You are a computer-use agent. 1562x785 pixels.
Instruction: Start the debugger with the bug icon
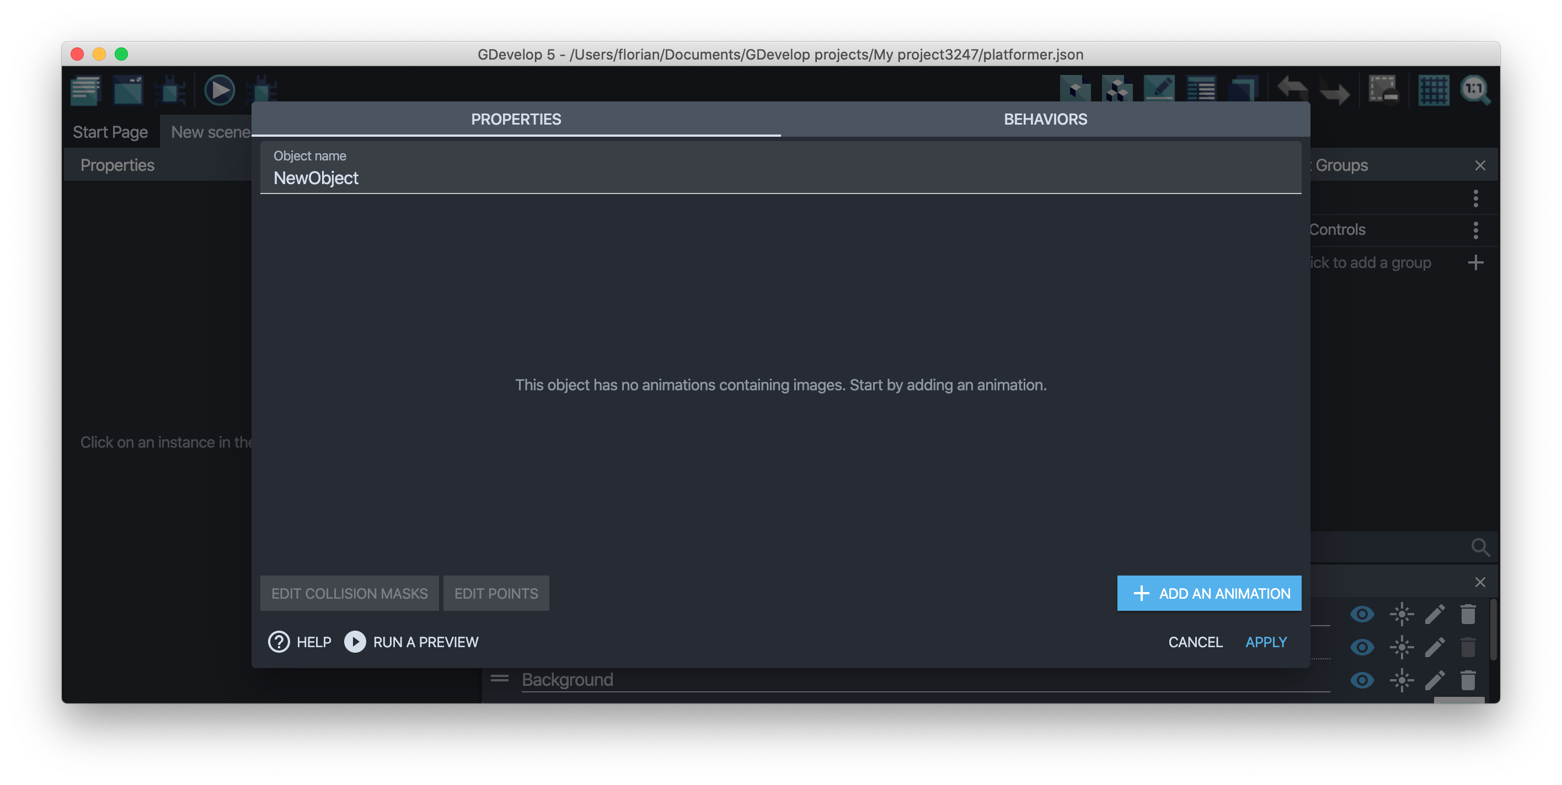[172, 90]
